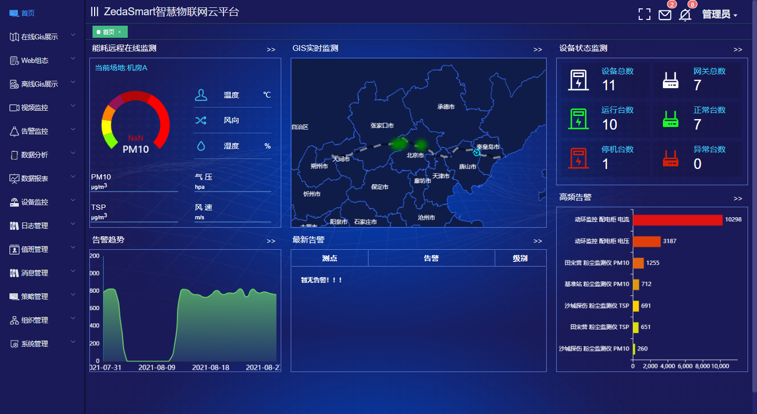Screen dimensions: 757x414
Task: Close the 首页 tab with x
Action: pyautogui.click(x=119, y=32)
